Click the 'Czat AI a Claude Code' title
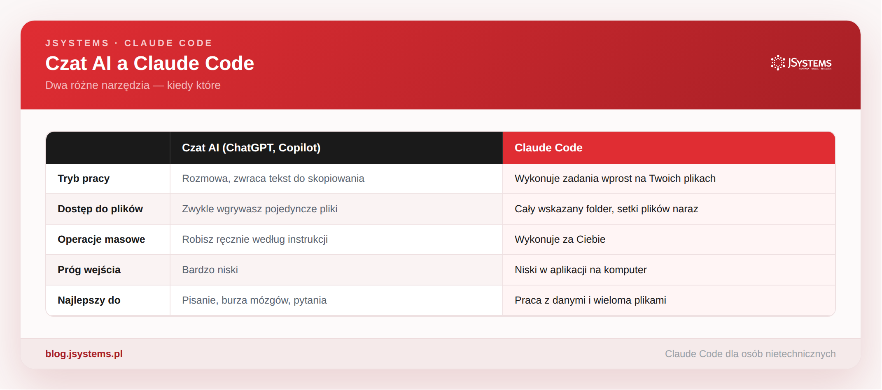Viewport: 882px width, 390px height. point(150,63)
